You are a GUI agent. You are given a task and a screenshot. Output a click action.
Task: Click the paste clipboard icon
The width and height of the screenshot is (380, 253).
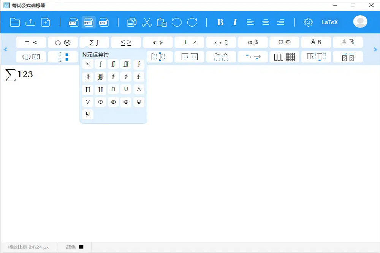[162, 22]
